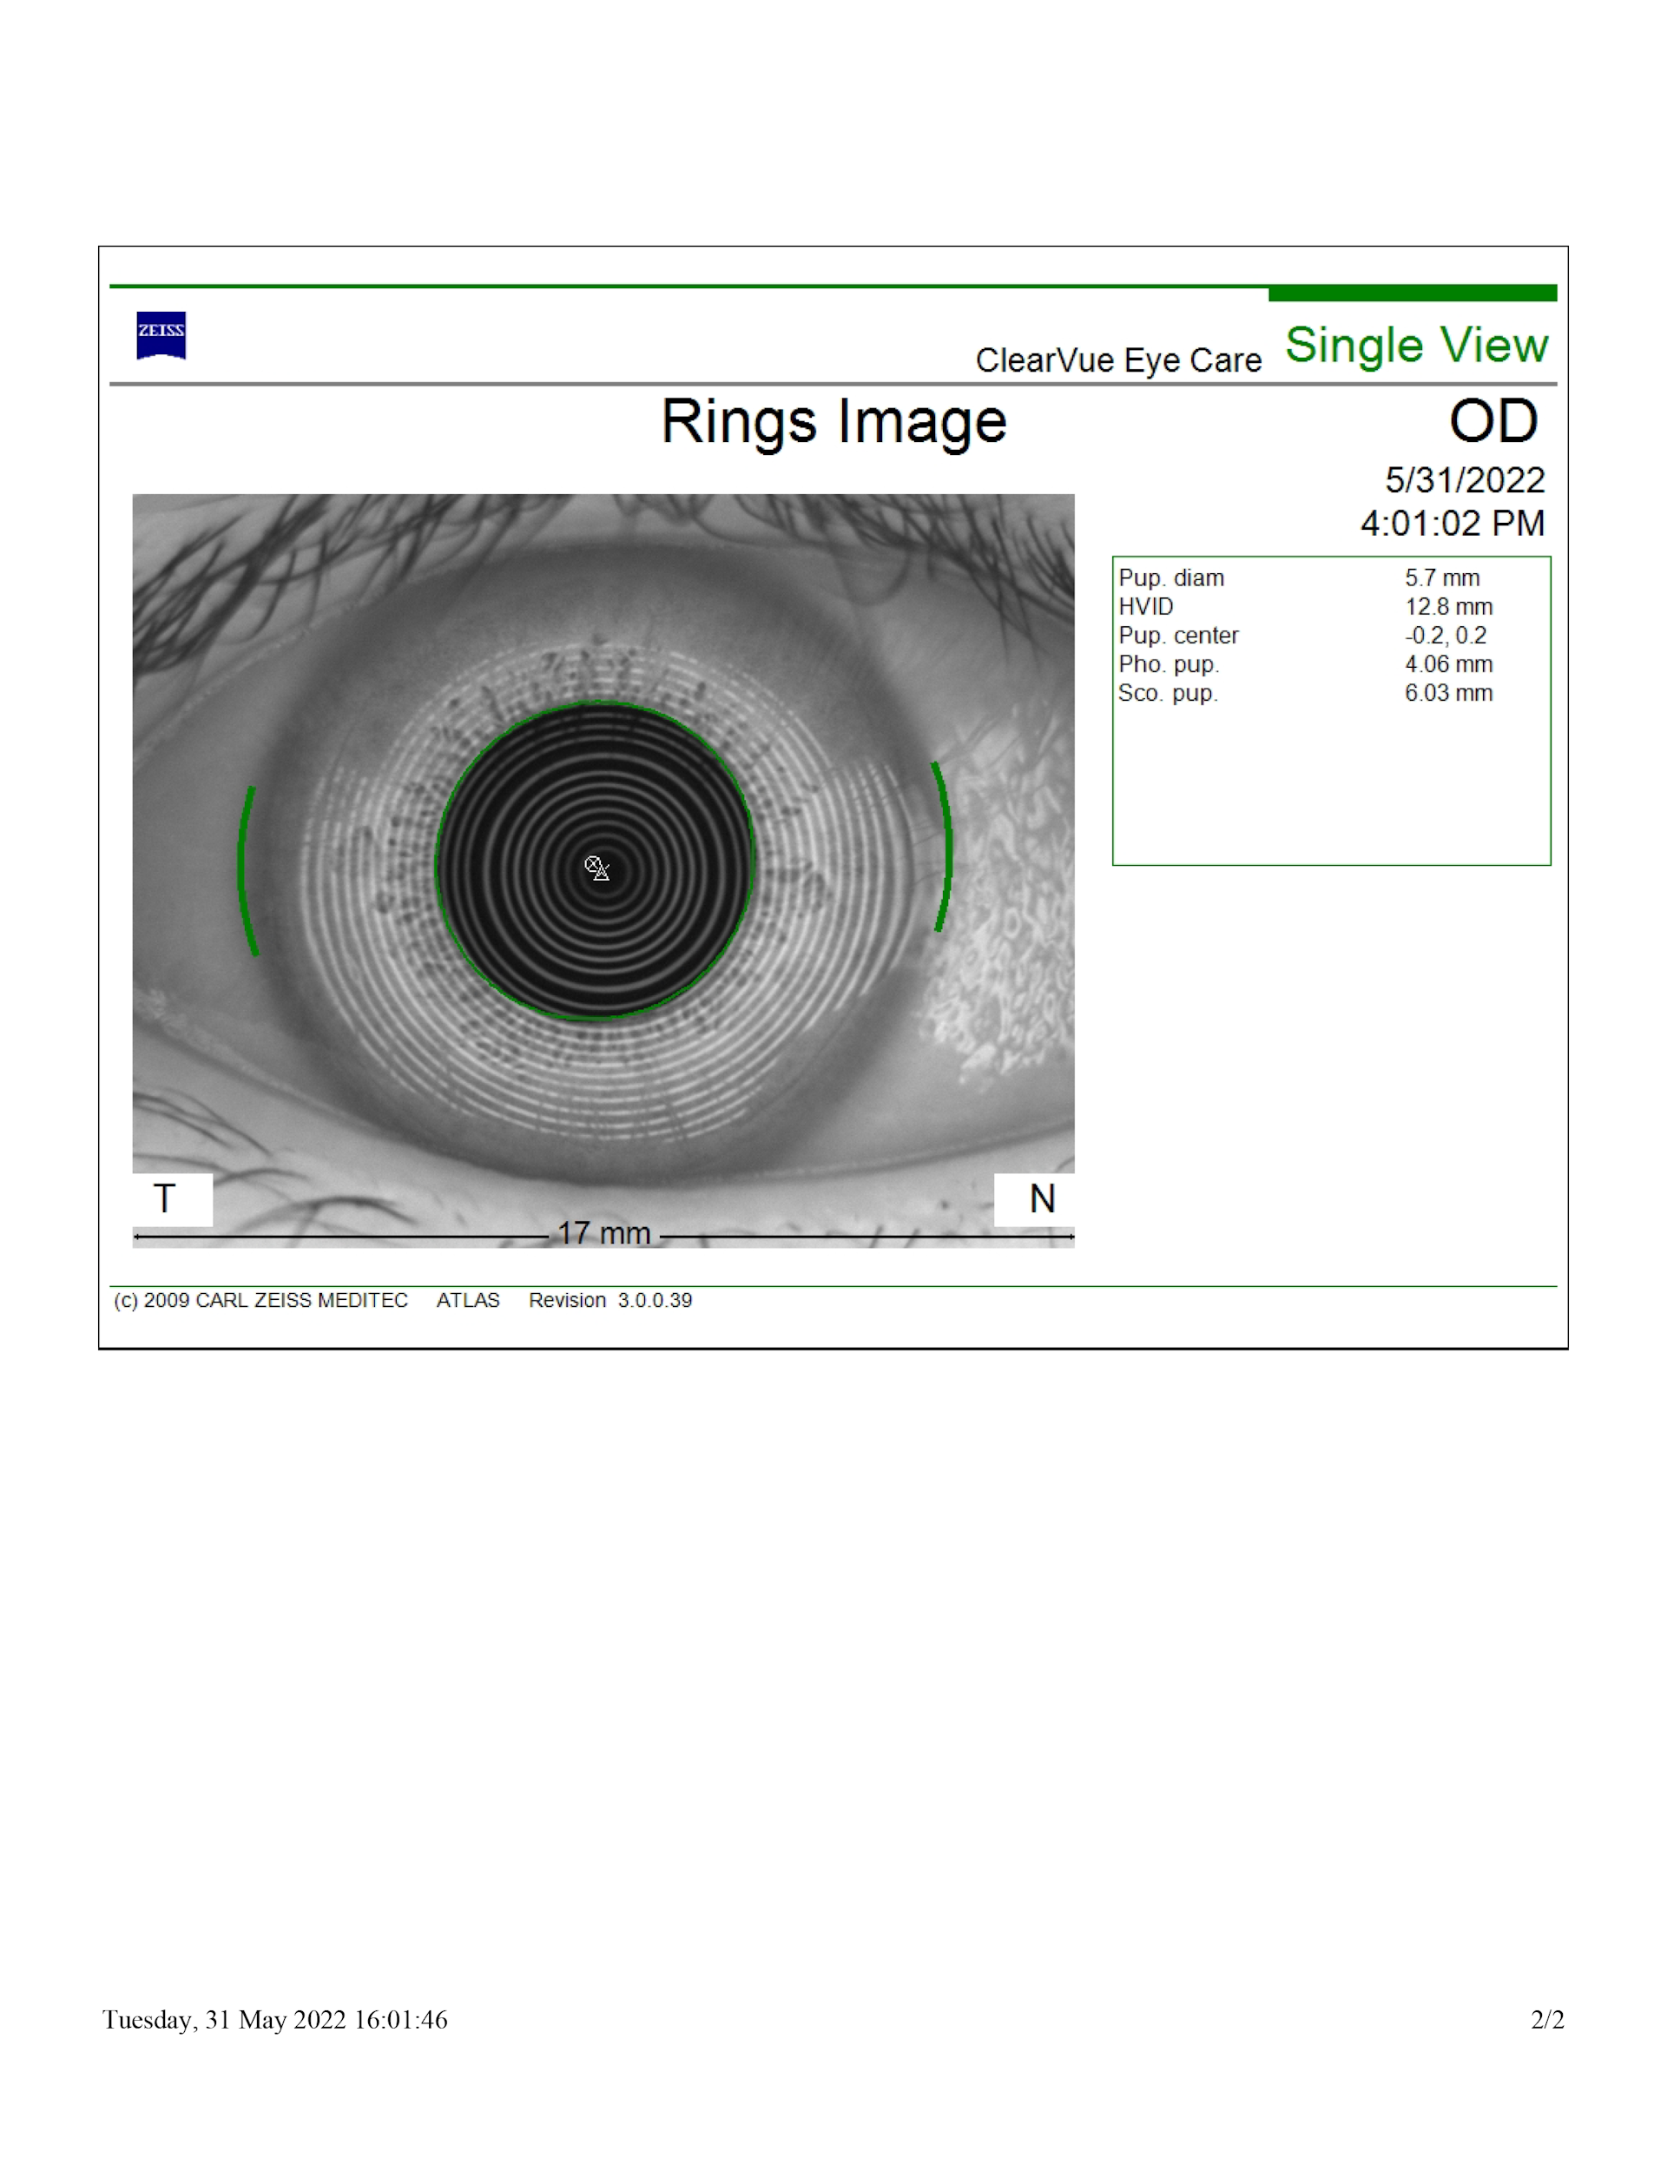Click the 'N' nasal marker
The height and width of the screenshot is (2158, 1667).
point(1042,1198)
